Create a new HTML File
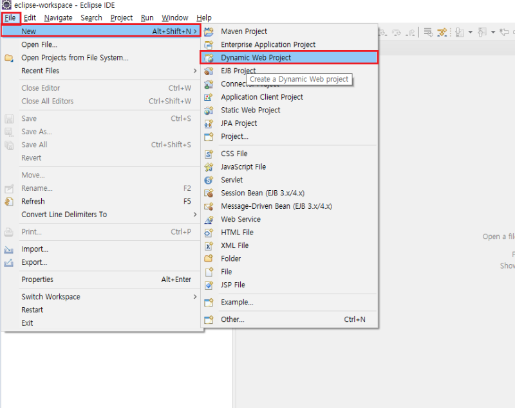This screenshot has height=408, width=515. click(289, 233)
